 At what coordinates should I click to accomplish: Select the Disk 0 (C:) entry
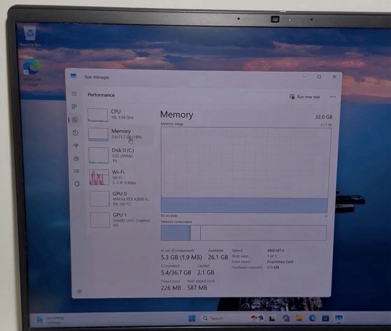click(x=121, y=155)
